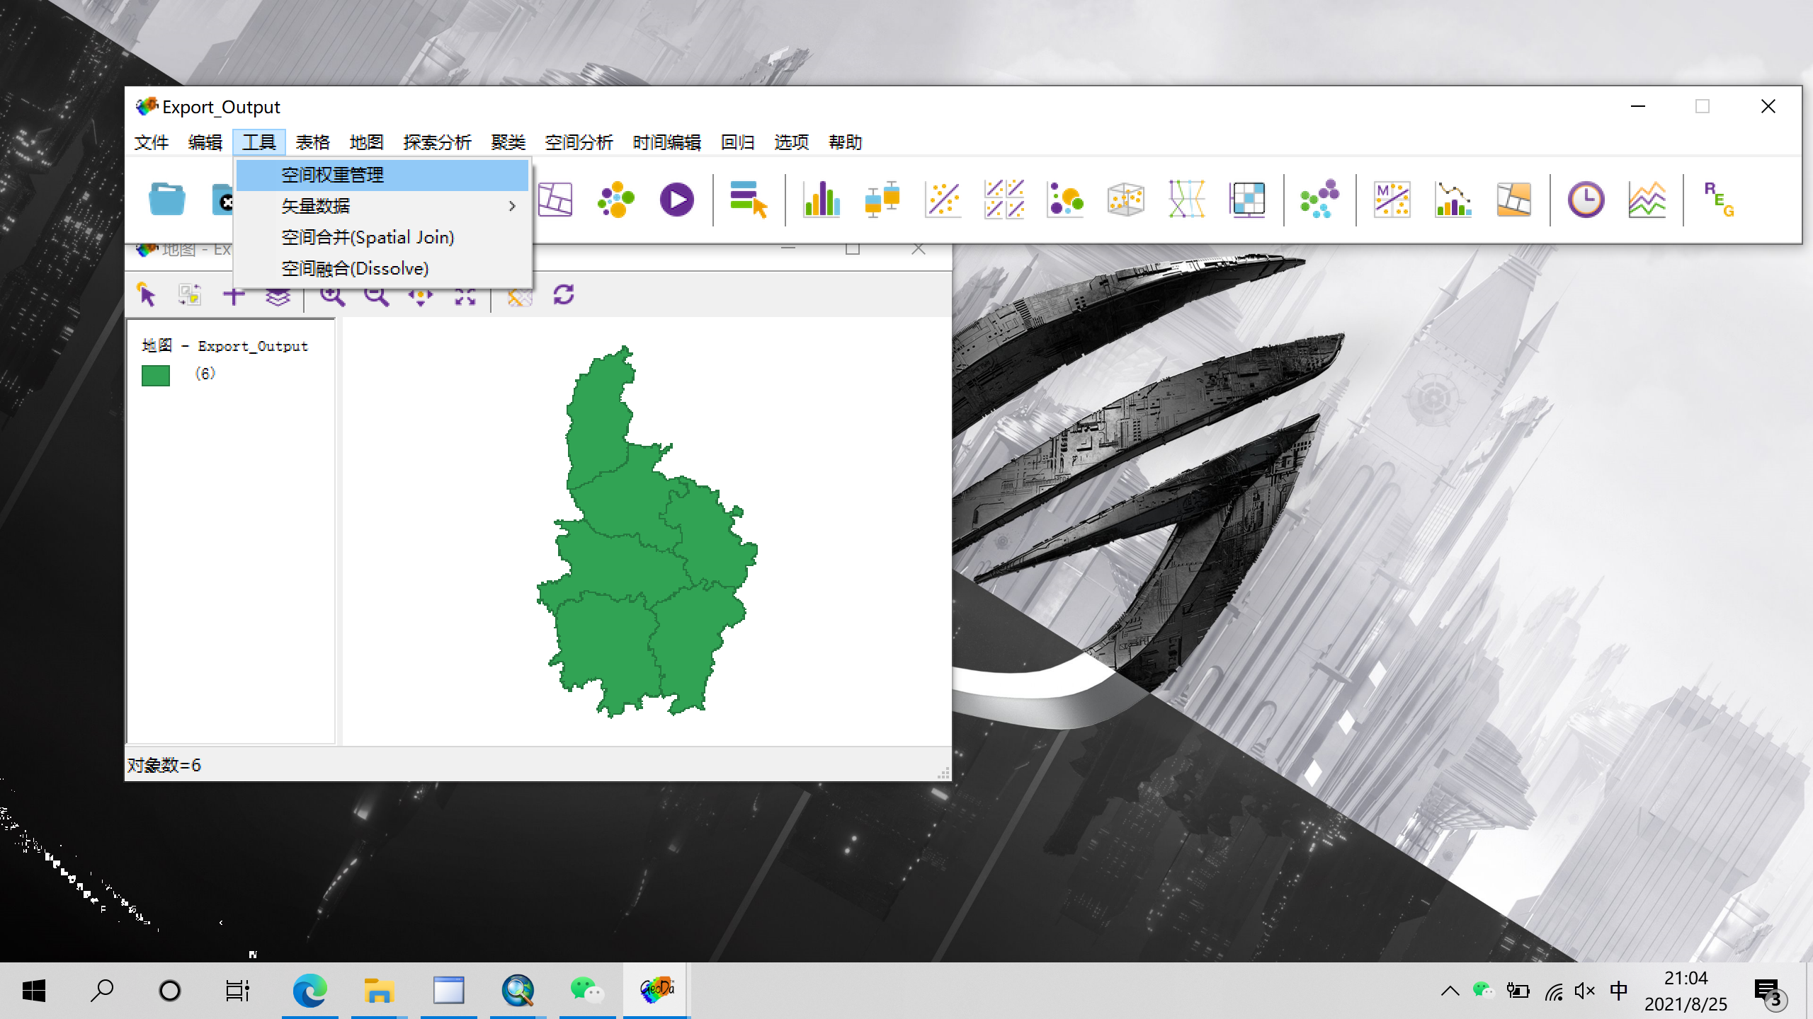The image size is (1813, 1019).
Task: Click the purple Map Movie play icon
Action: pyautogui.click(x=676, y=199)
